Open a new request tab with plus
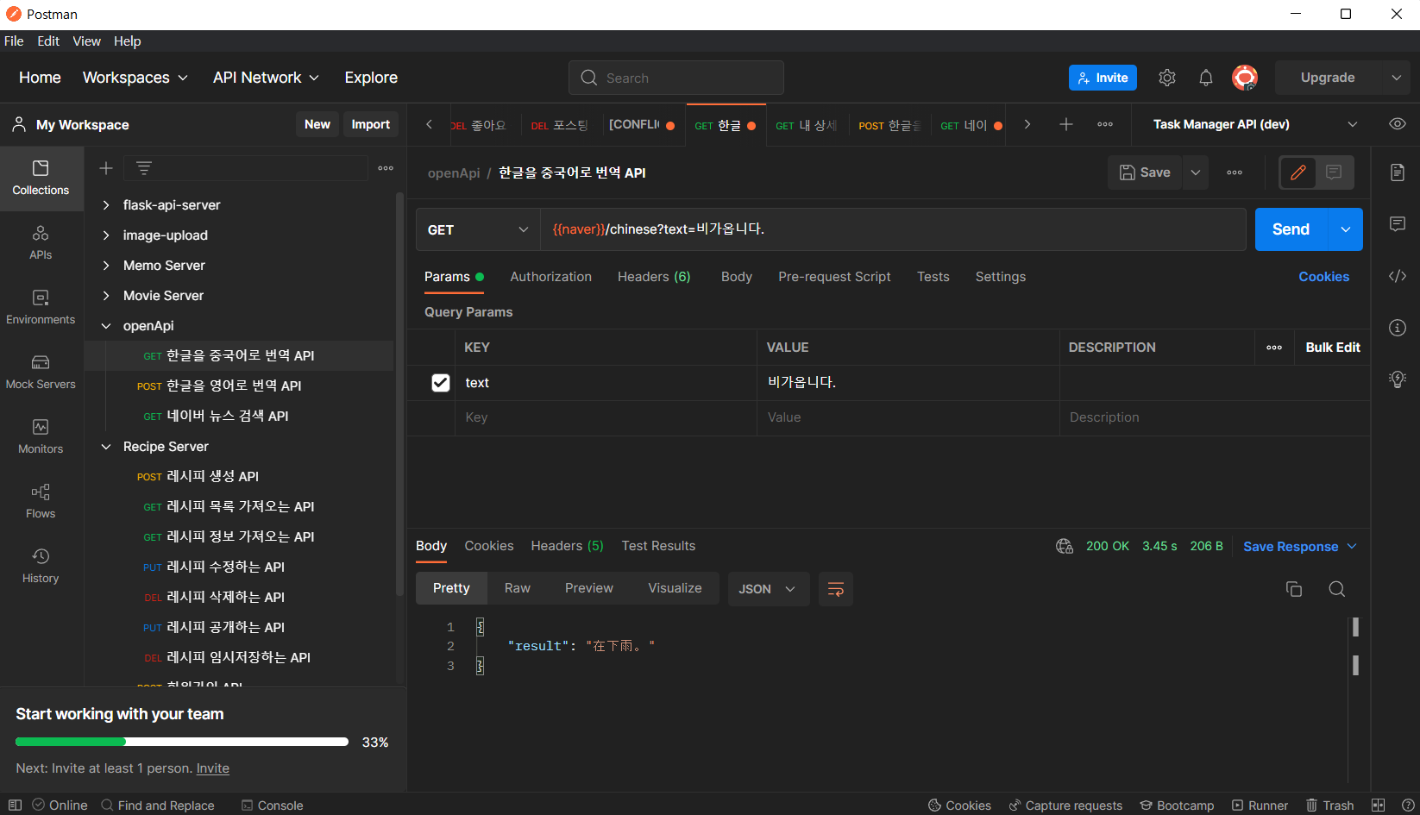 1066,124
